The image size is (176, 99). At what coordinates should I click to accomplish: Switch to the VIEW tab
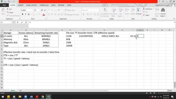pos(69,5)
